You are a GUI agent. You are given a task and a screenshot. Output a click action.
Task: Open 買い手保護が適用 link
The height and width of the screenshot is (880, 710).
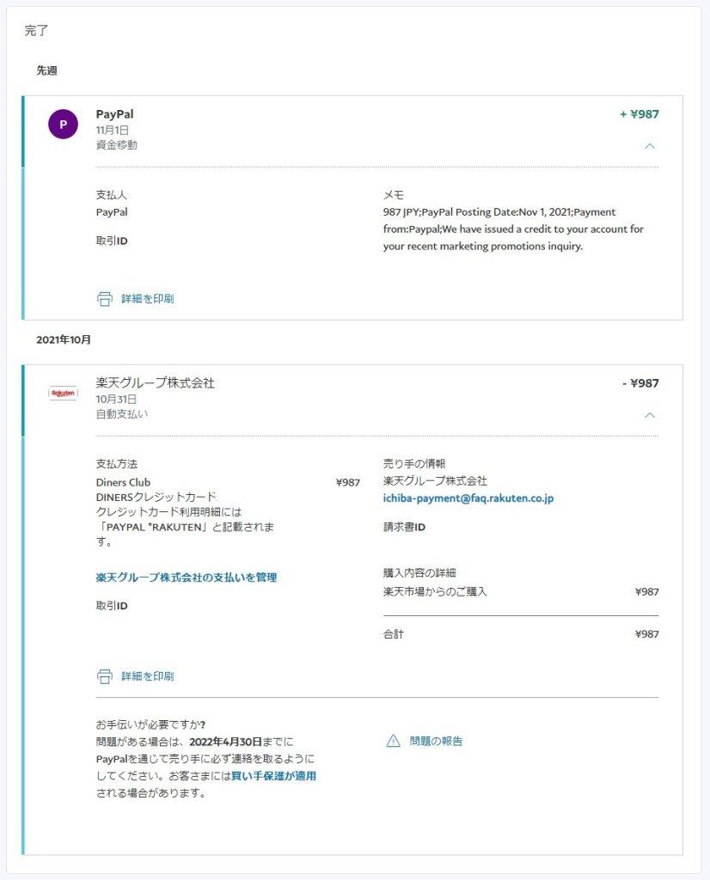pos(274,776)
